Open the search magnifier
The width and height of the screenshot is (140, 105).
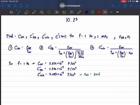pos(15,6)
